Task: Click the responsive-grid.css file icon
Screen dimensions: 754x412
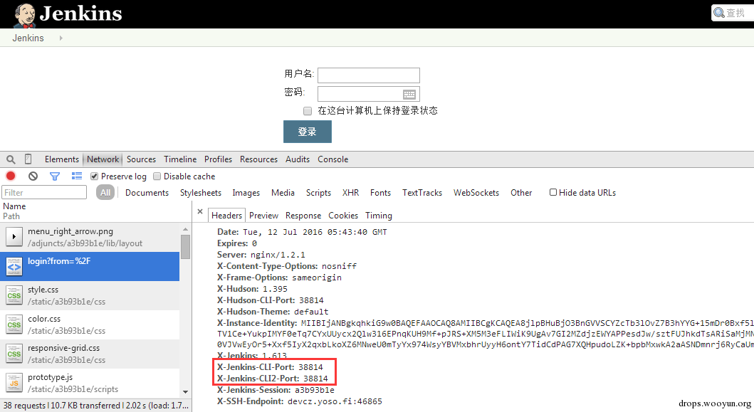Action: point(14,354)
